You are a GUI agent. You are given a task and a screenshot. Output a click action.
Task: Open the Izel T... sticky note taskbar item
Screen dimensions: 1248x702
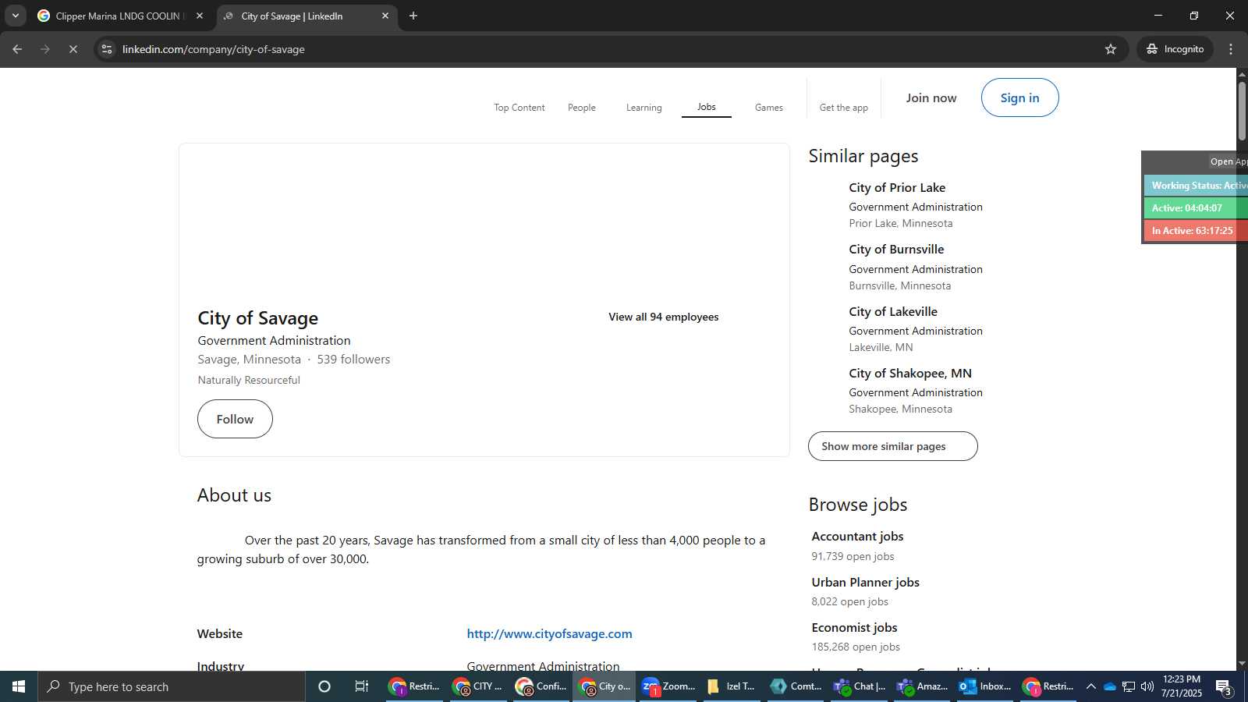click(731, 686)
